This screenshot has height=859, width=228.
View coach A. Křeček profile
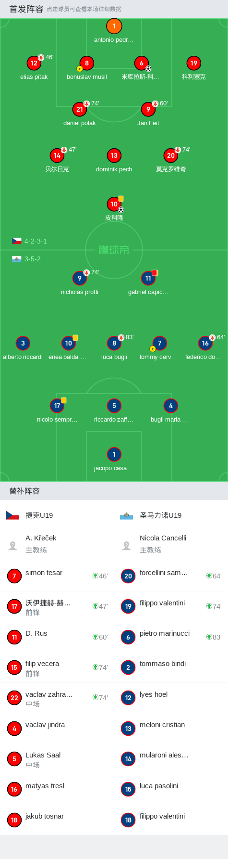pos(57,544)
